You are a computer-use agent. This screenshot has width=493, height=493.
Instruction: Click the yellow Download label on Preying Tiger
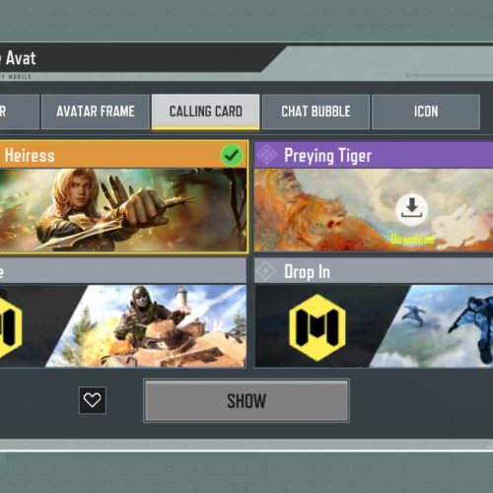(x=412, y=239)
